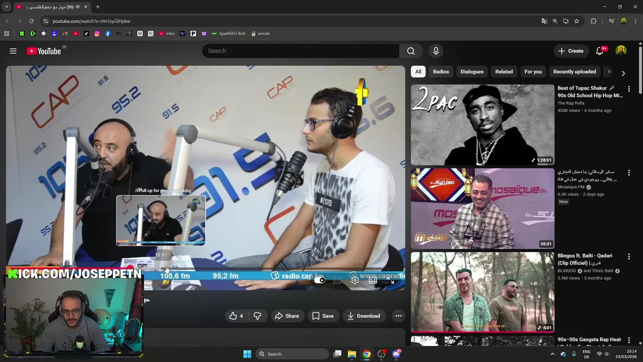This screenshot has width=643, height=362.
Task: Open Chrome extensions puzzle icon
Action: click(594, 21)
